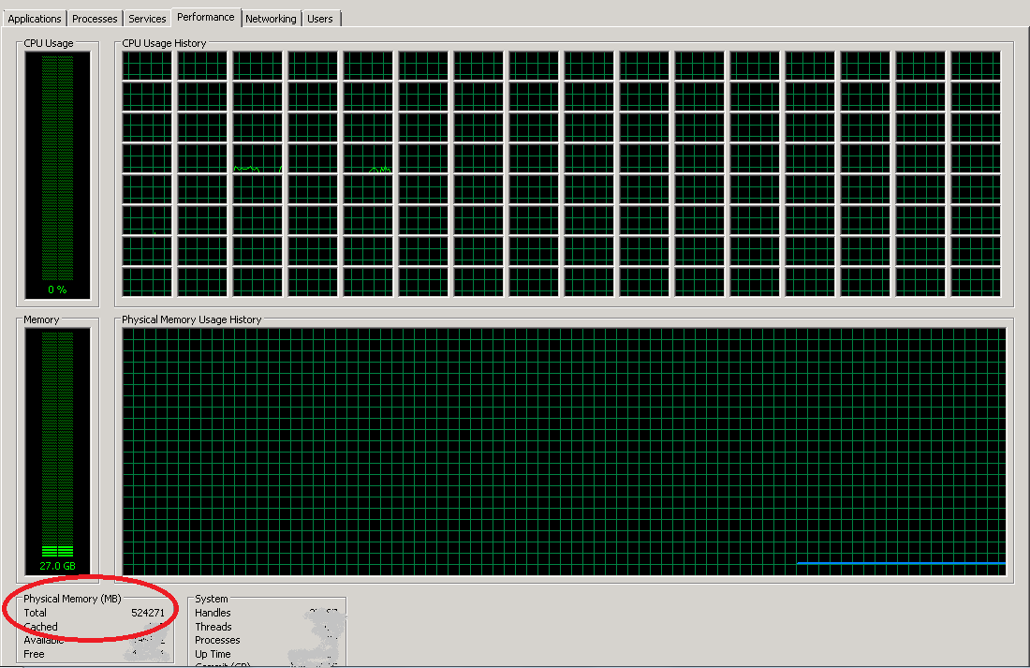Go to the Services tab

[x=147, y=19]
